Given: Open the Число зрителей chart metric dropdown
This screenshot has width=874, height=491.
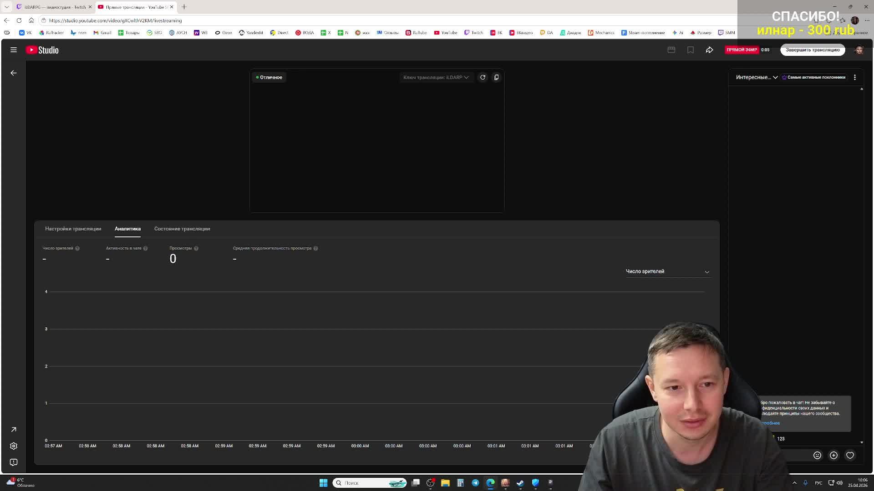Looking at the screenshot, I should click(x=667, y=271).
